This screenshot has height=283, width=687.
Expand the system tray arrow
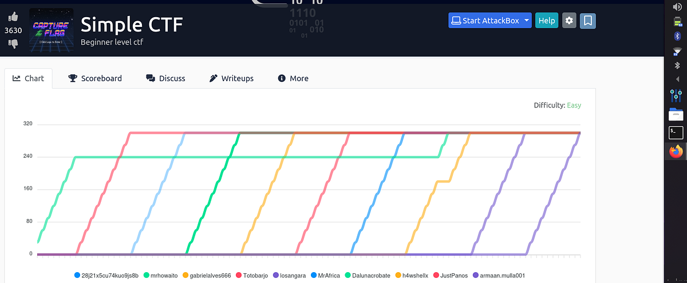677,79
